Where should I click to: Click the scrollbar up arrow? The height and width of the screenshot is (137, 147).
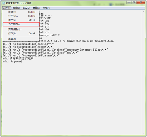(x=143, y=12)
